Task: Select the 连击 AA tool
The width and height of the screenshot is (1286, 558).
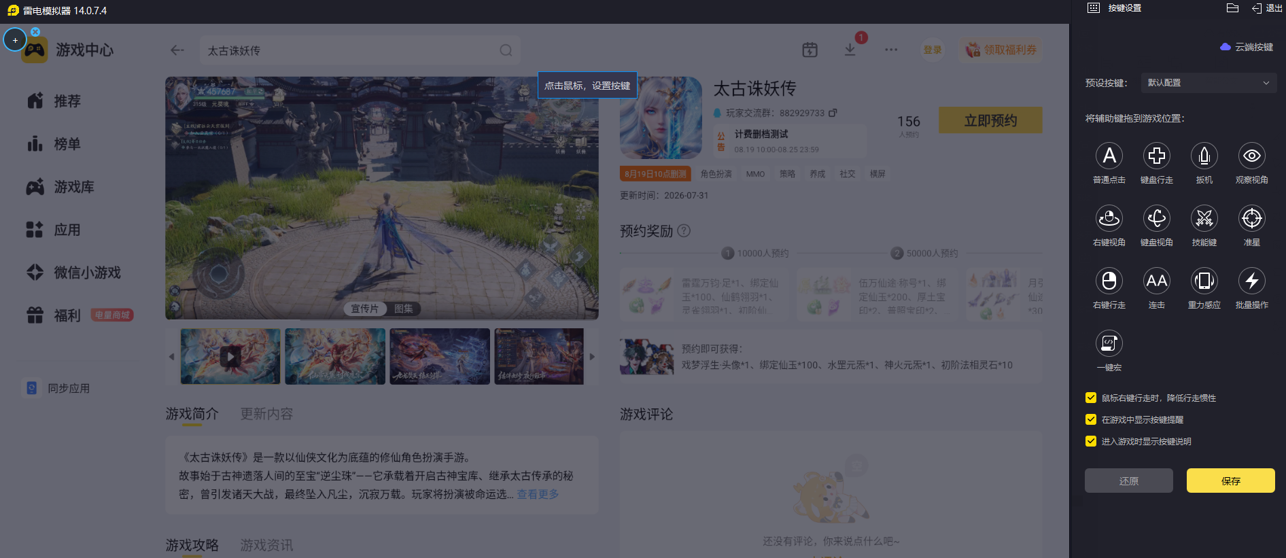Action: point(1157,281)
